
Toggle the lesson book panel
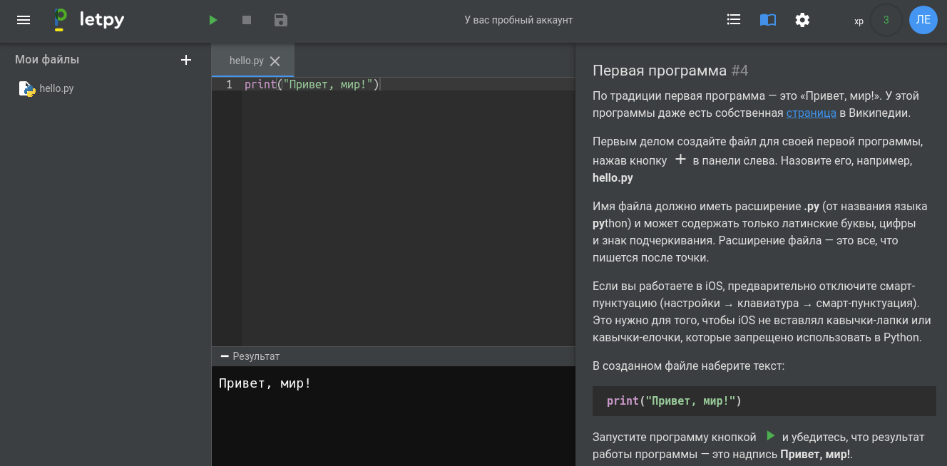click(x=768, y=20)
